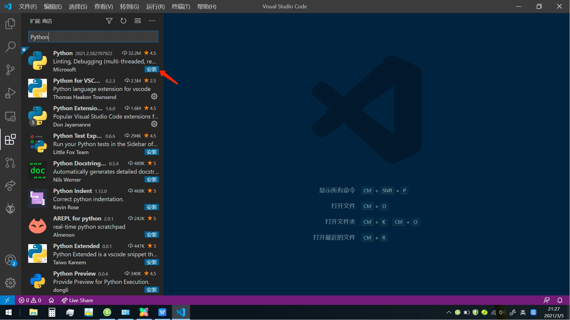Open the Source Control view icon

[x=10, y=70]
